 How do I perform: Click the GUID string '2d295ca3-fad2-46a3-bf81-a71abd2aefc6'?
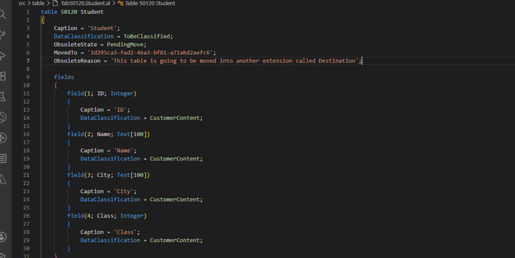pyautogui.click(x=150, y=53)
